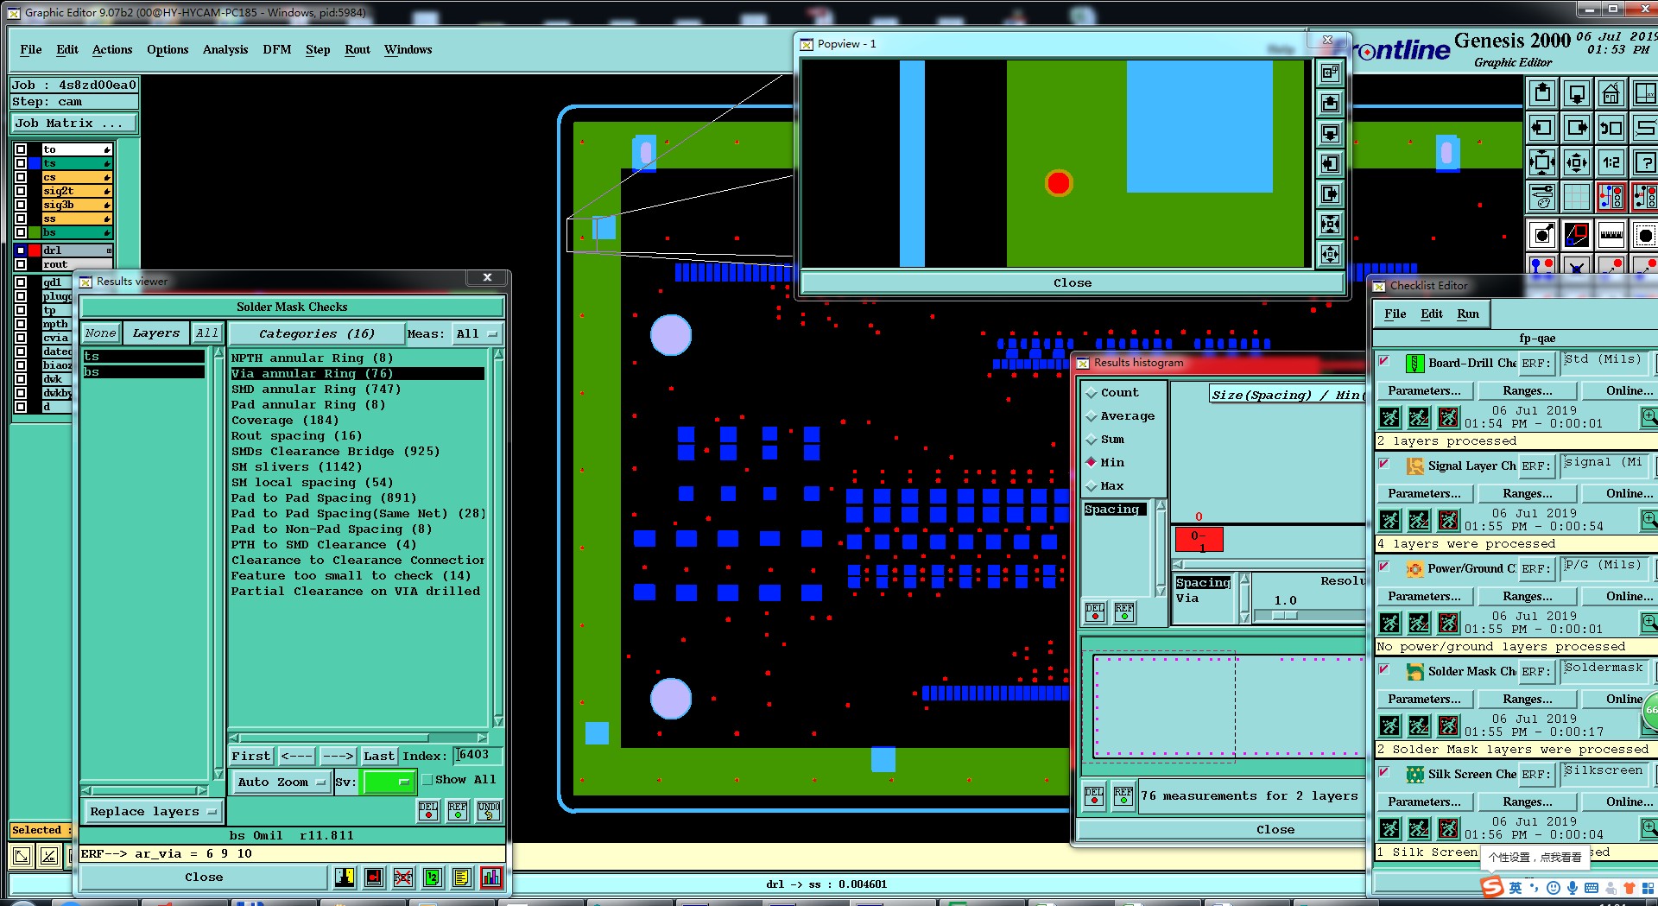Viewport: 1658px width, 906px height.
Task: Open the DFM menu
Action: pyautogui.click(x=276, y=49)
